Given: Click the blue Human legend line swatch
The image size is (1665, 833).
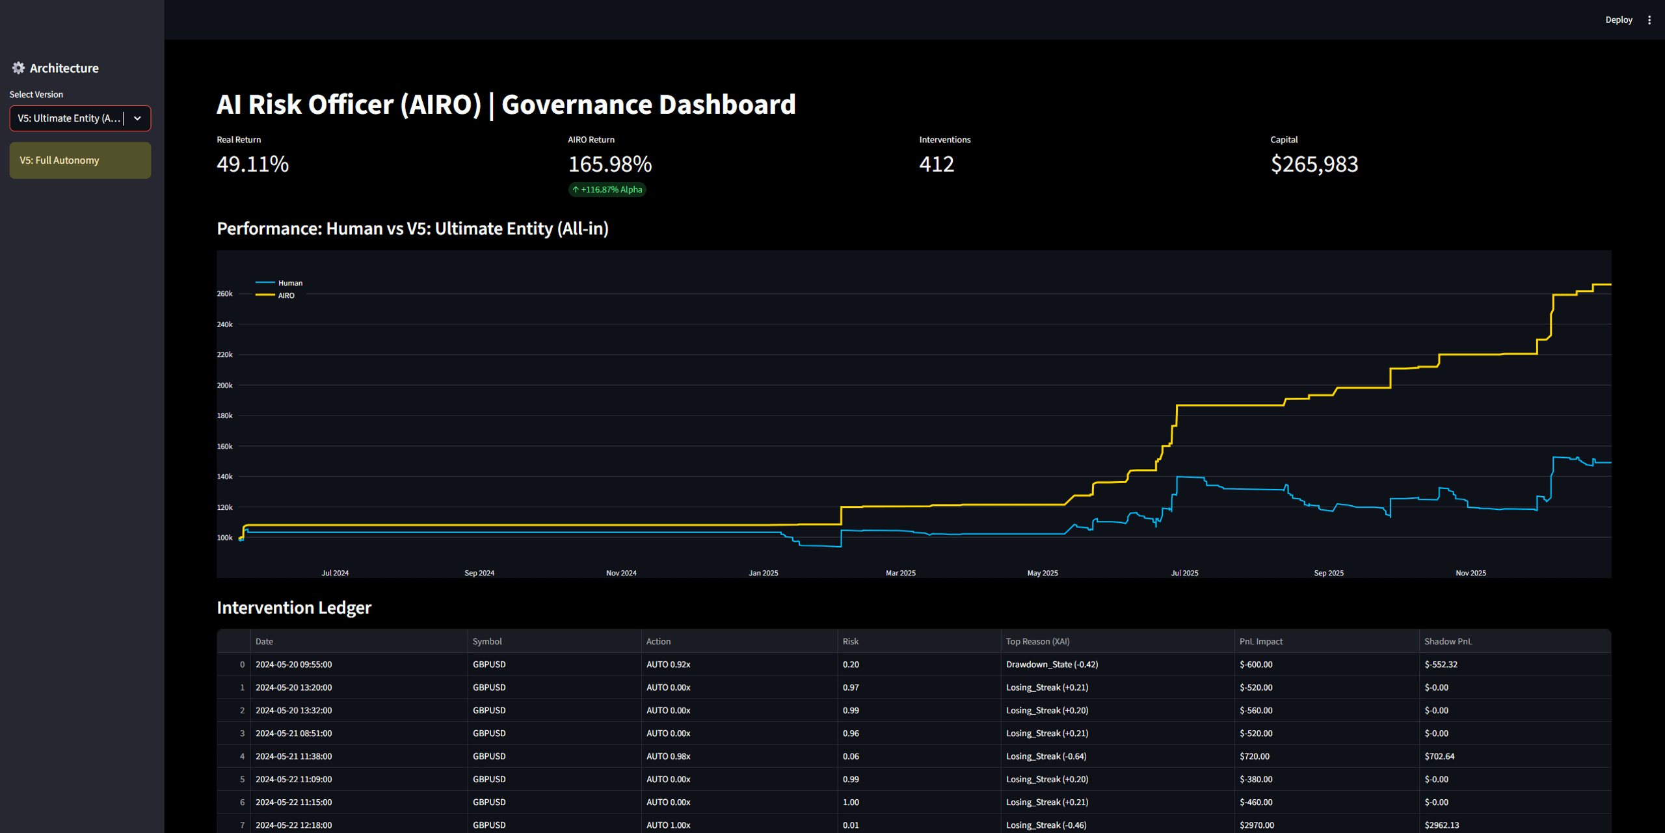Looking at the screenshot, I should [265, 283].
